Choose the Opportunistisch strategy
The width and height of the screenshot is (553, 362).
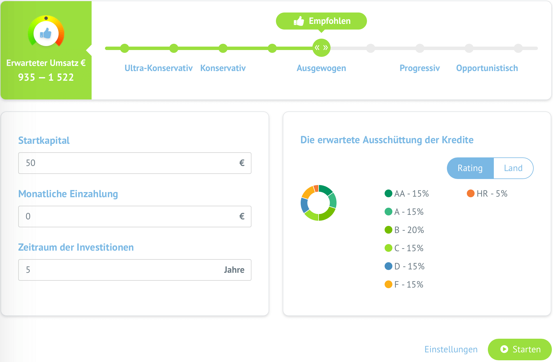487,68
